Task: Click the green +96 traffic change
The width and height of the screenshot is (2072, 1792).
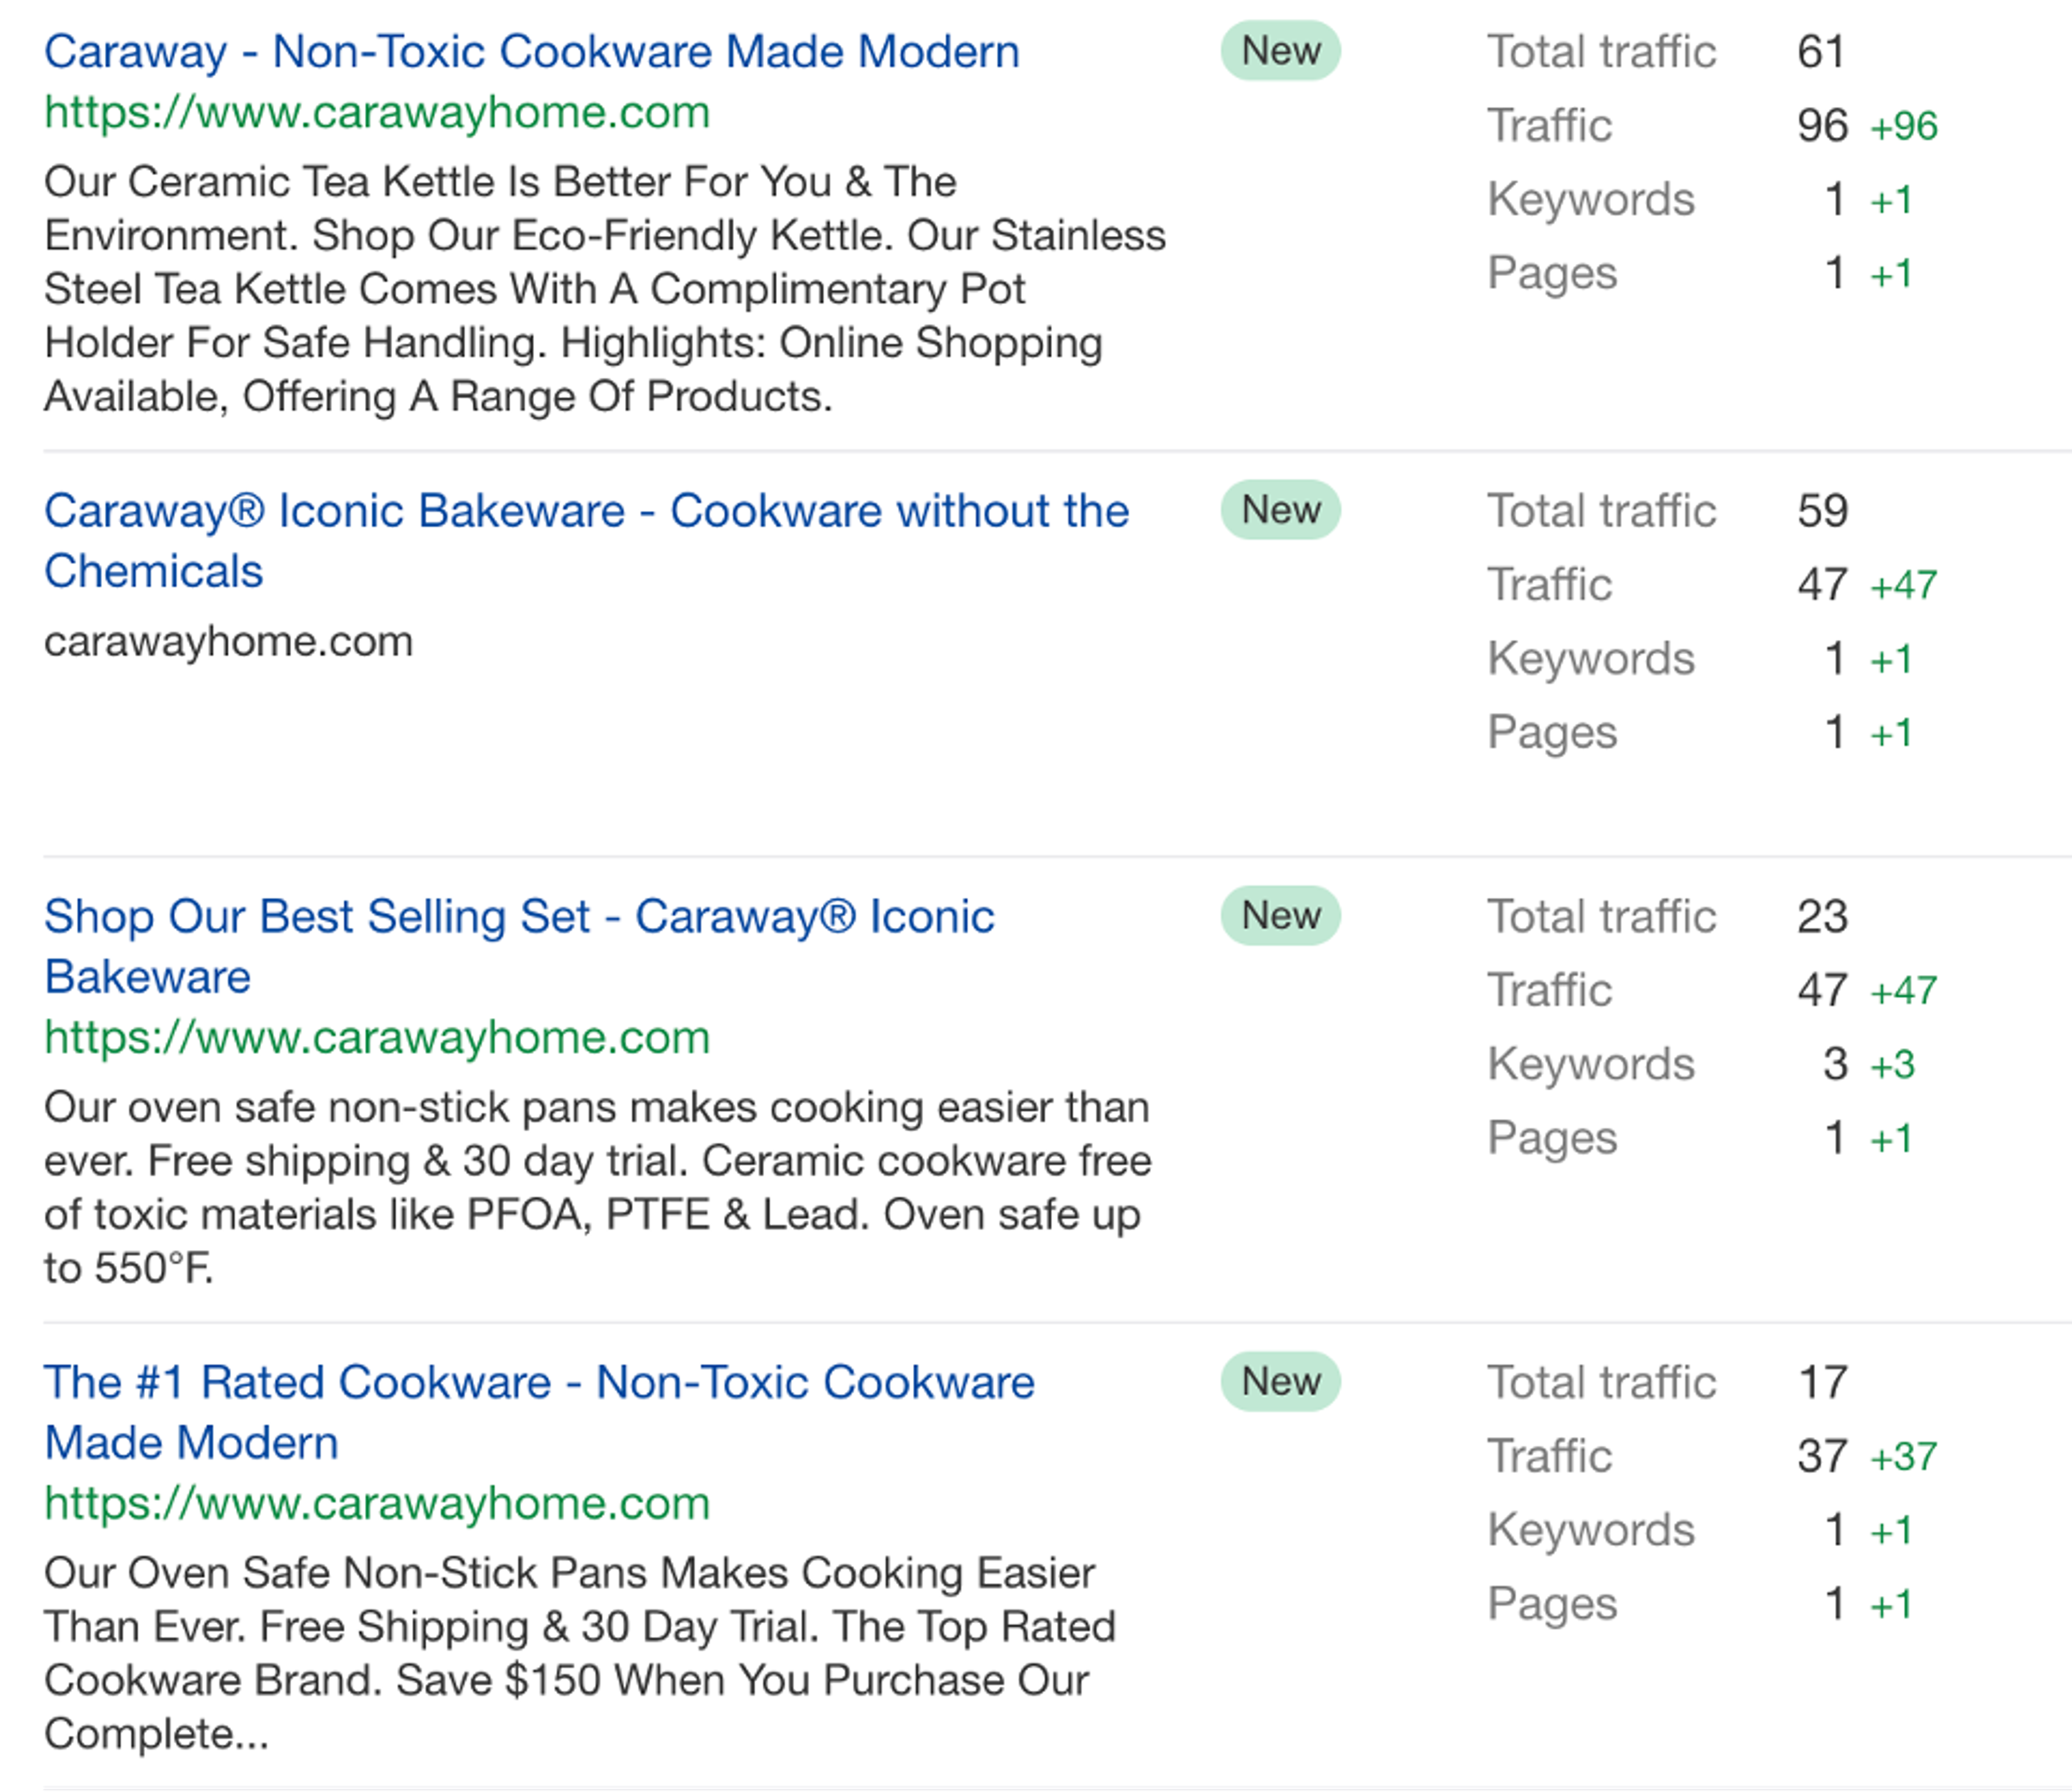Action: click(1904, 126)
